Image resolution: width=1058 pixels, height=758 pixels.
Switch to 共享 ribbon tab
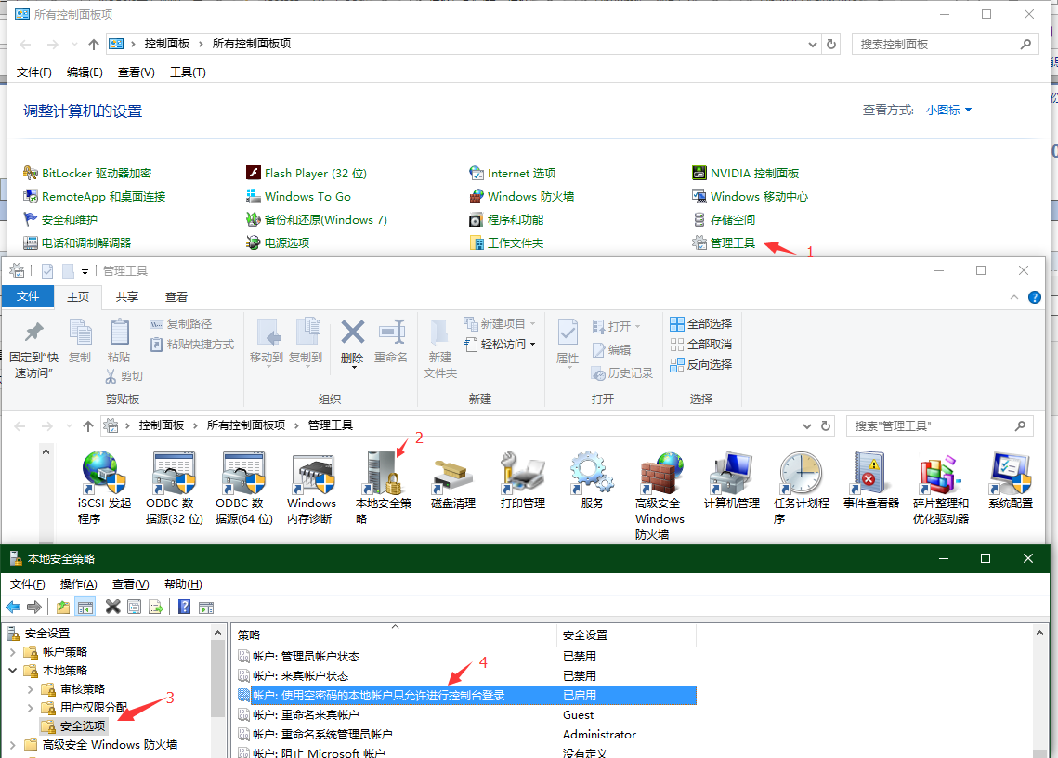click(x=127, y=297)
